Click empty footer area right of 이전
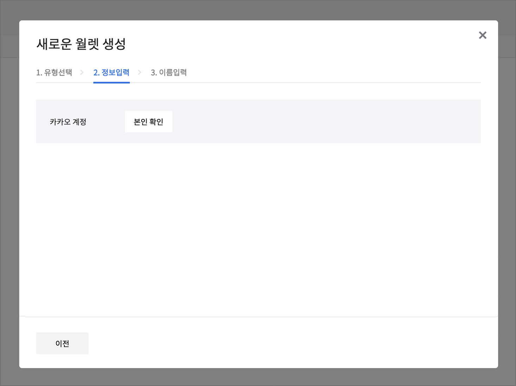 tap(281, 343)
